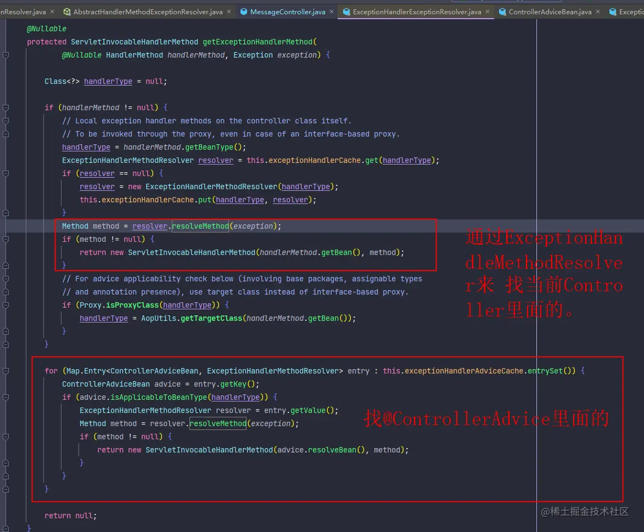Click getBeanType method call
This screenshot has width=644, height=532.
[209, 147]
